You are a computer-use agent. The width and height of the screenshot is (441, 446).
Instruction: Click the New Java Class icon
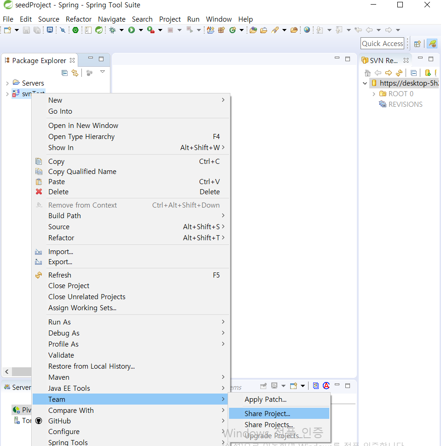pos(232,30)
